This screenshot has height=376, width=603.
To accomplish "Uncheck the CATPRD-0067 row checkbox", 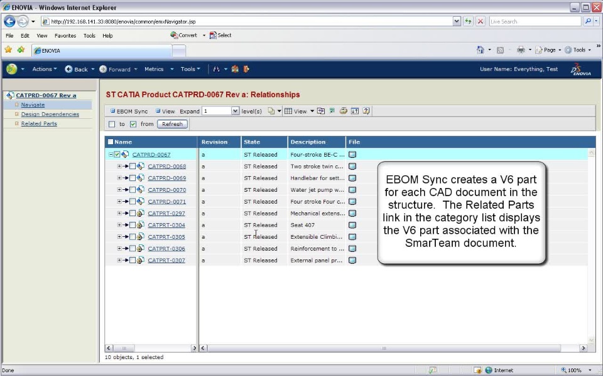I will pos(117,155).
